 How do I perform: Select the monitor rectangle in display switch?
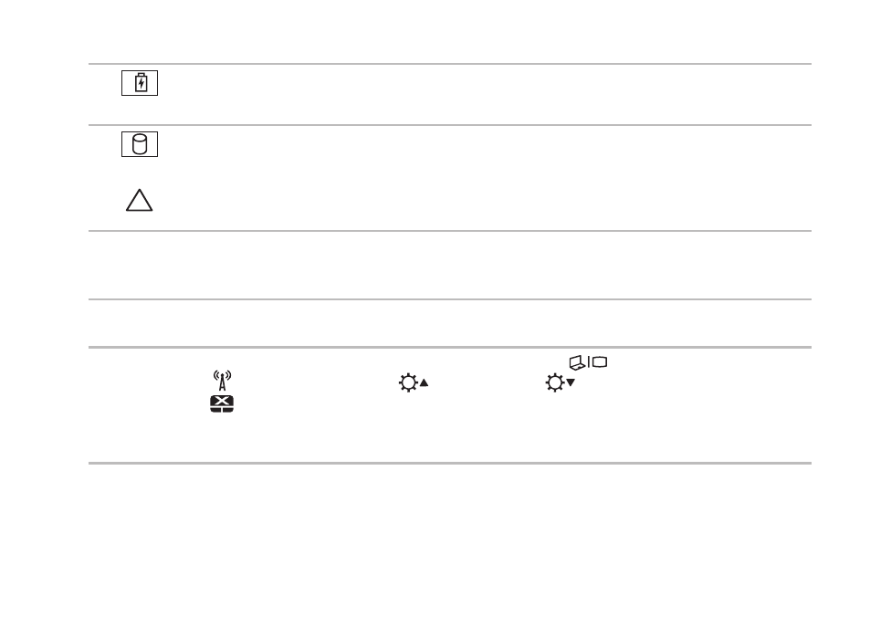click(600, 362)
